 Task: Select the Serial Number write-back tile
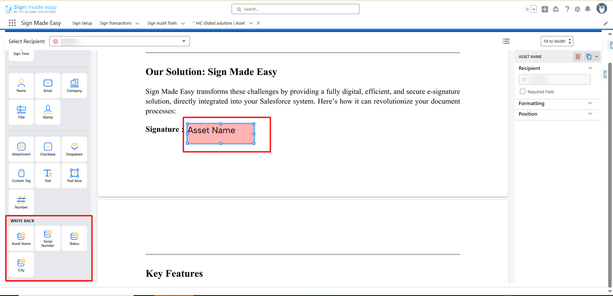tap(48, 238)
